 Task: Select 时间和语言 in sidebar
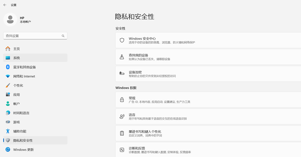[35, 113]
